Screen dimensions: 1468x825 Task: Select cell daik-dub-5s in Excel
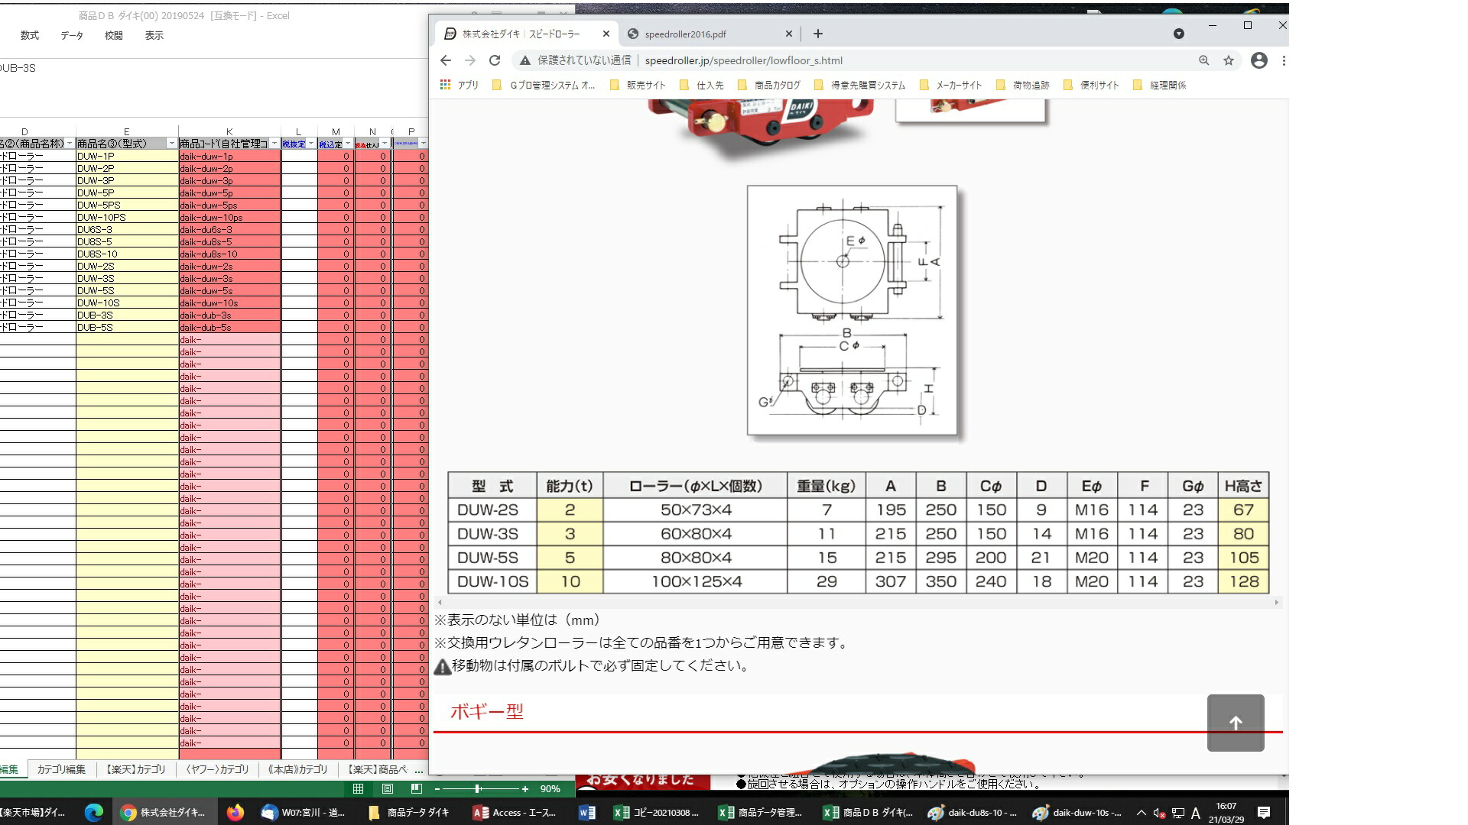click(x=229, y=327)
